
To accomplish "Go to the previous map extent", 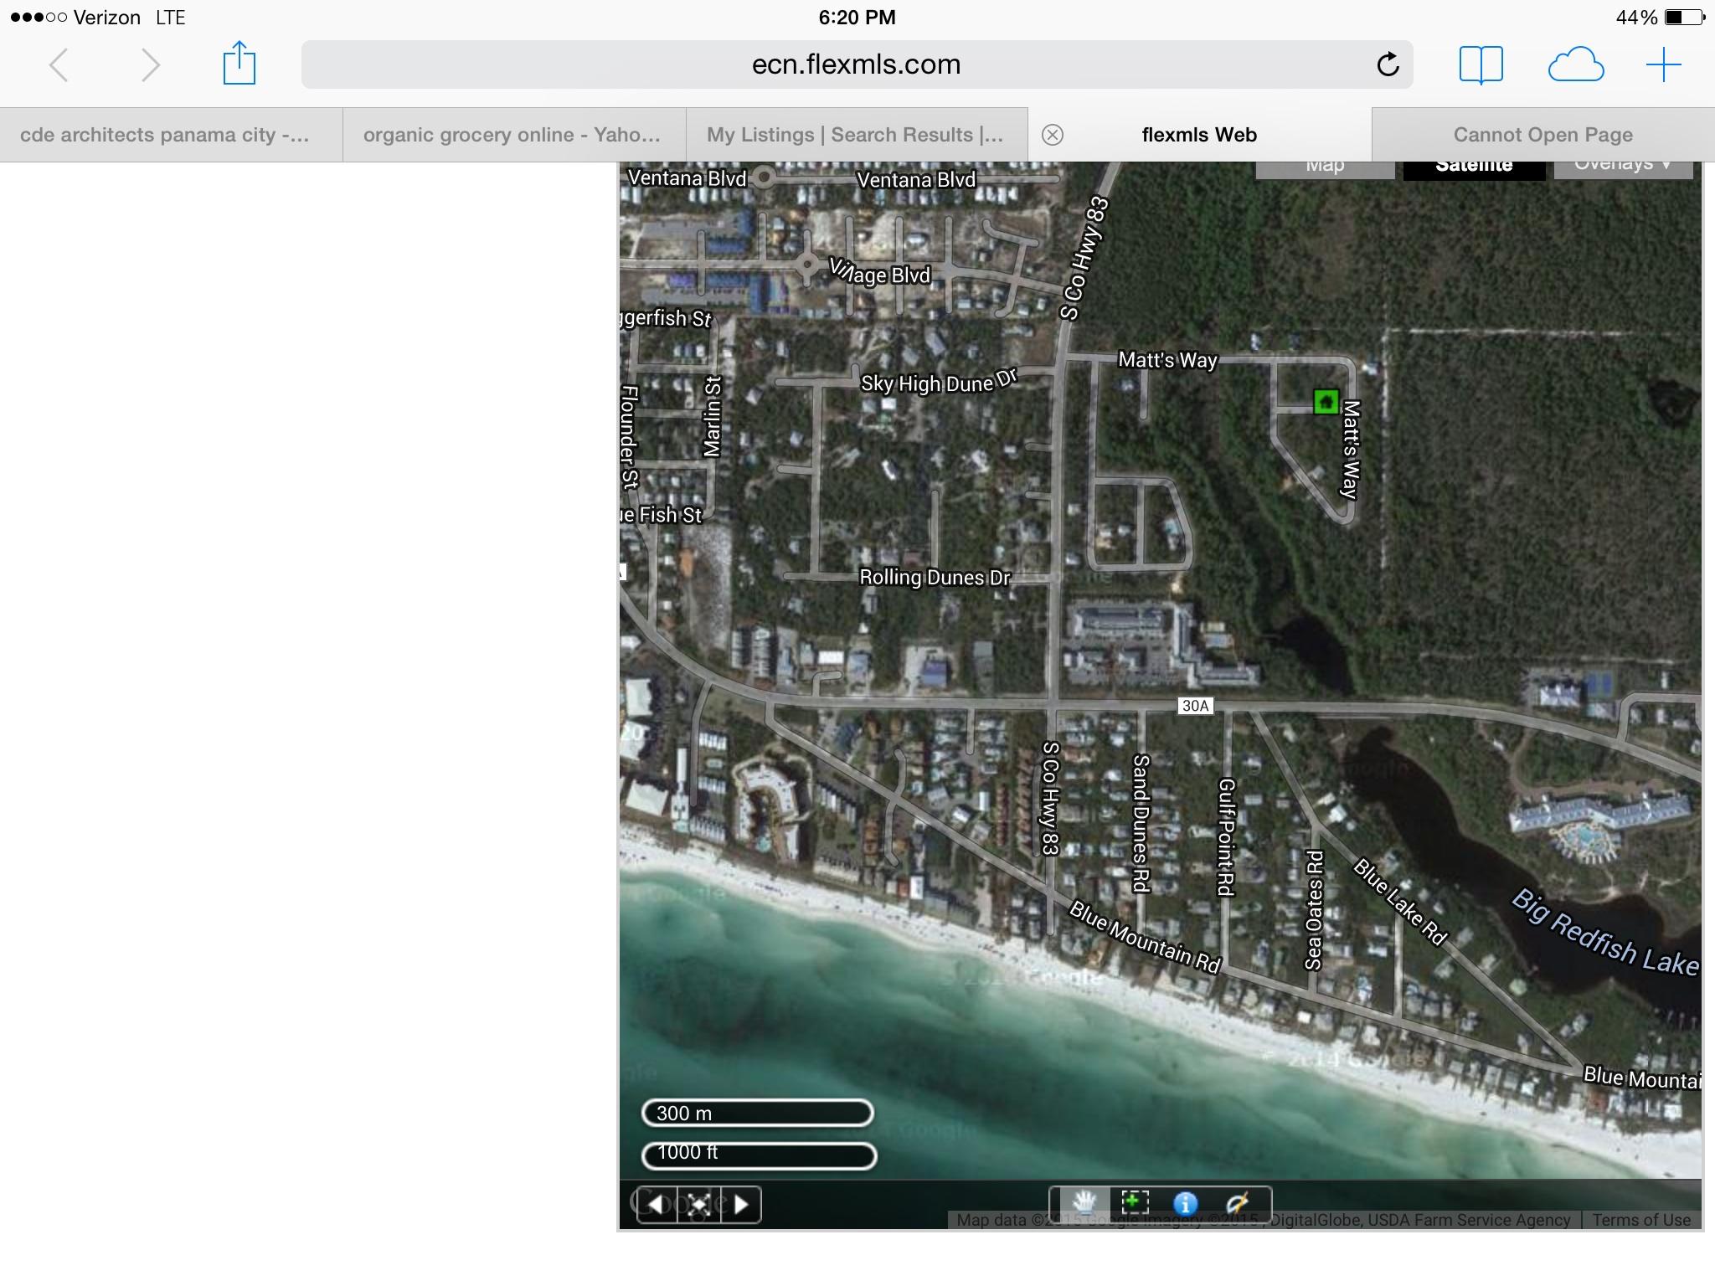I will (657, 1205).
